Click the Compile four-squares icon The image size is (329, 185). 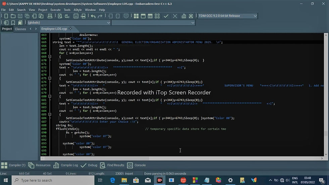click(136, 16)
